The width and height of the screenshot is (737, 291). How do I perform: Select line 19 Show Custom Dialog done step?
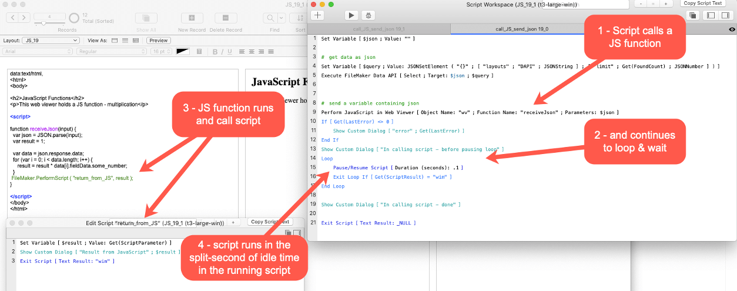pos(390,205)
